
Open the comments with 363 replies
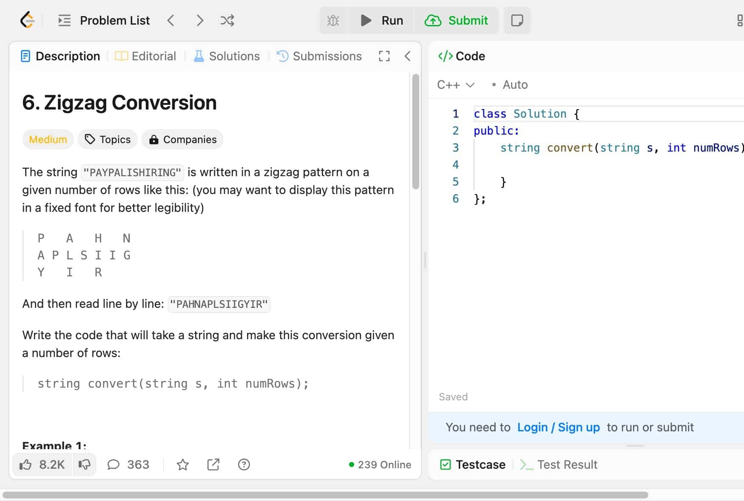[x=128, y=464]
